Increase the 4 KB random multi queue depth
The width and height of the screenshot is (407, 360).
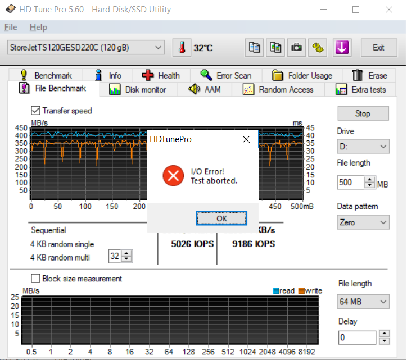point(126,253)
